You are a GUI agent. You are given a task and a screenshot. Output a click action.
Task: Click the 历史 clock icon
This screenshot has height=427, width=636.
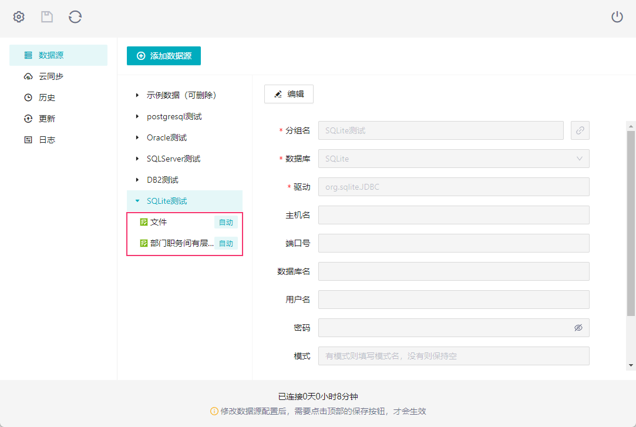(28, 97)
